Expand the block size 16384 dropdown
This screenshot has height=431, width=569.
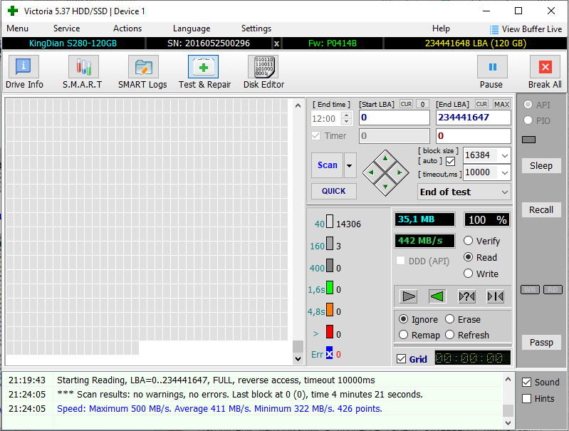point(504,155)
